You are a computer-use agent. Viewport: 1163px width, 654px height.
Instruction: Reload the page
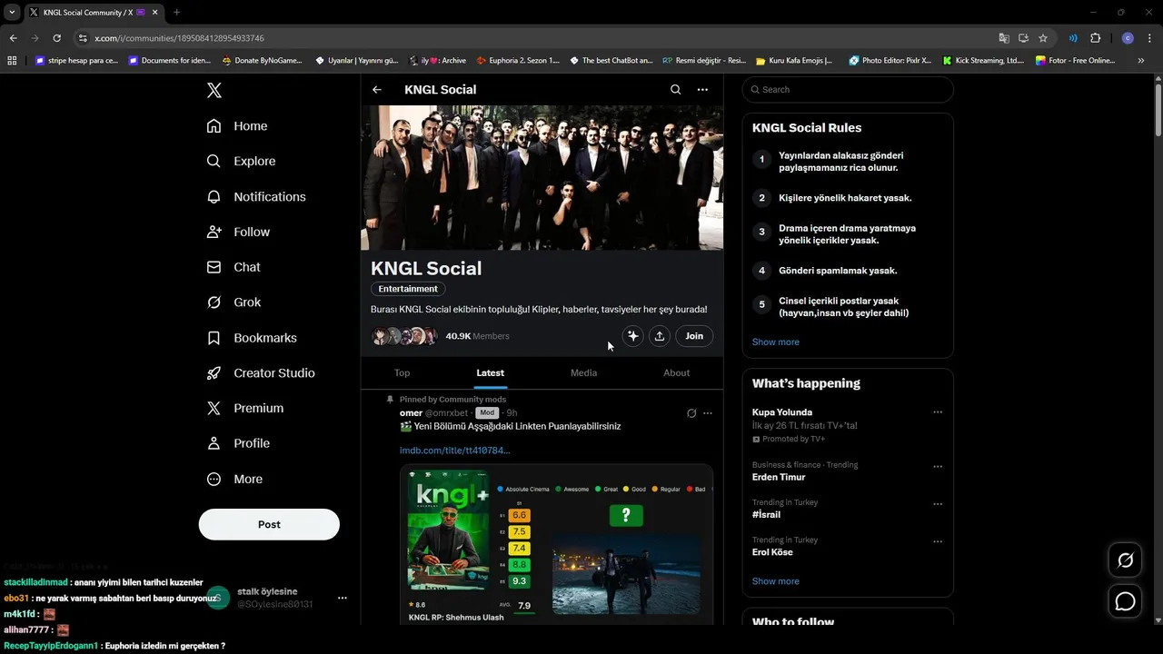click(56, 38)
